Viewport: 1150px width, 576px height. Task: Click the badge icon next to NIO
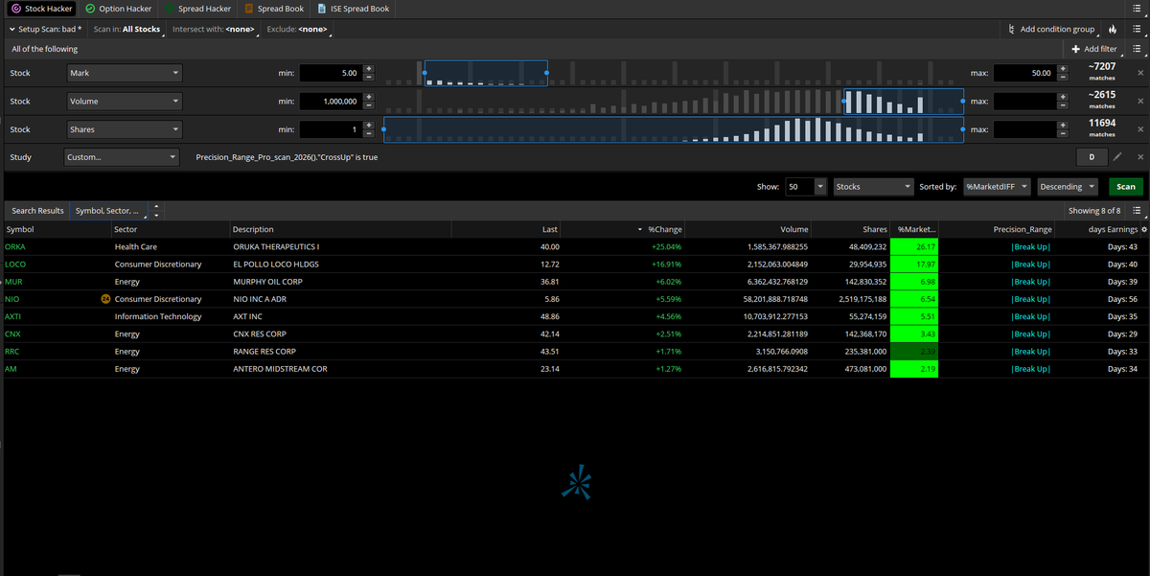coord(105,299)
